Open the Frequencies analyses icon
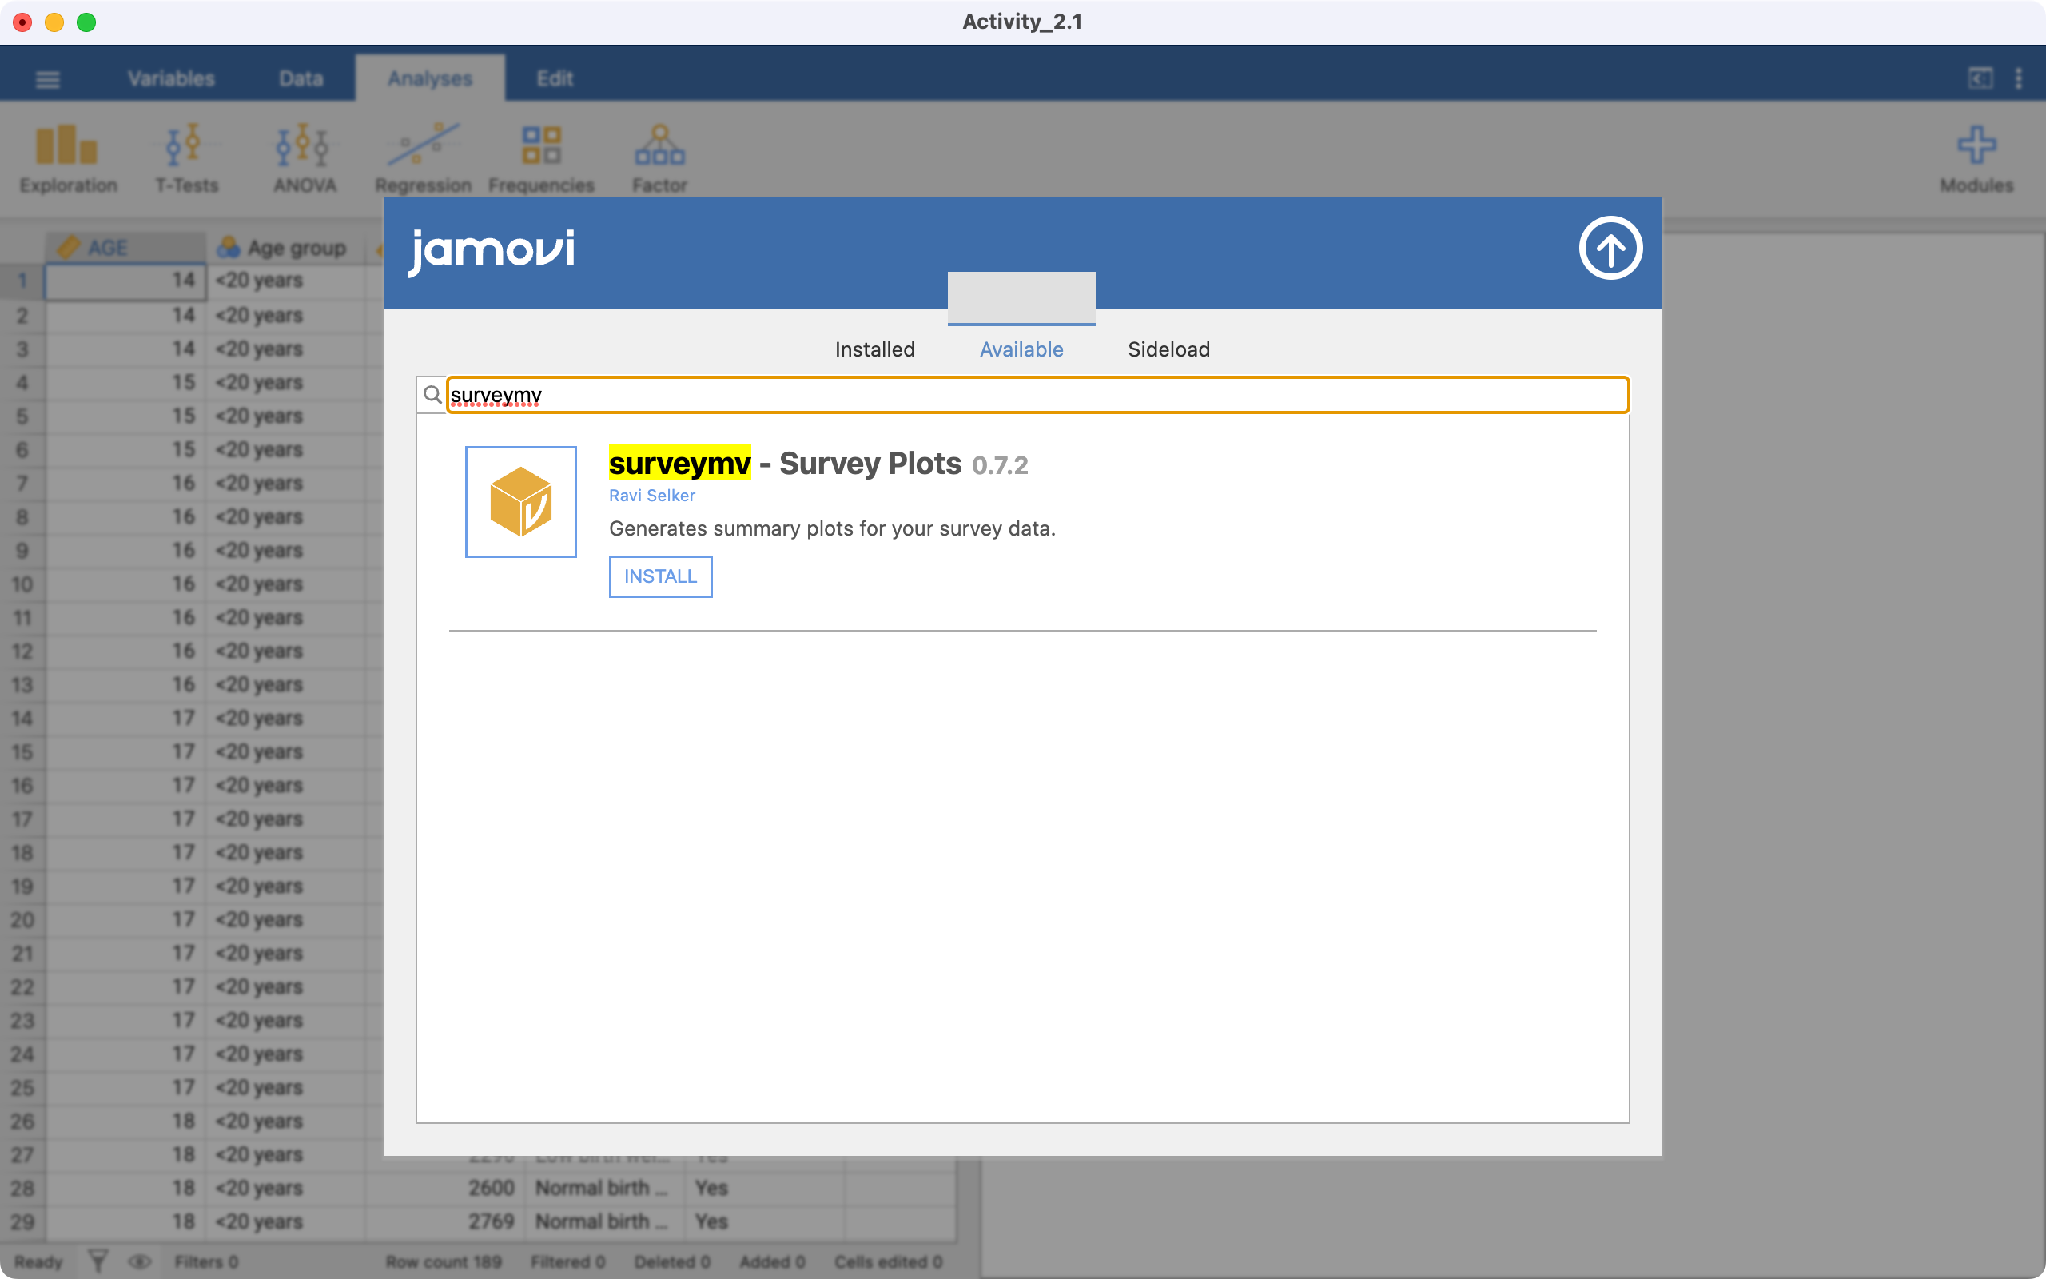Viewport: 2046px width, 1279px height. point(541,158)
